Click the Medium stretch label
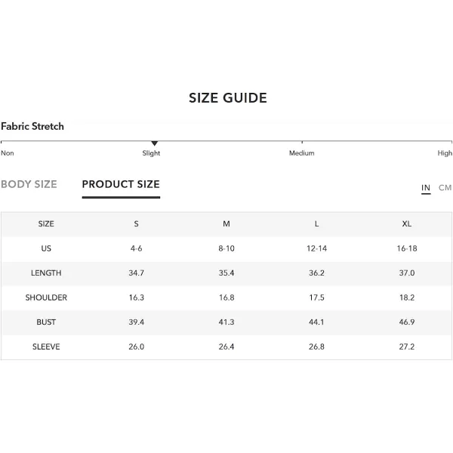Image resolution: width=453 pixels, height=453 pixels. [301, 153]
